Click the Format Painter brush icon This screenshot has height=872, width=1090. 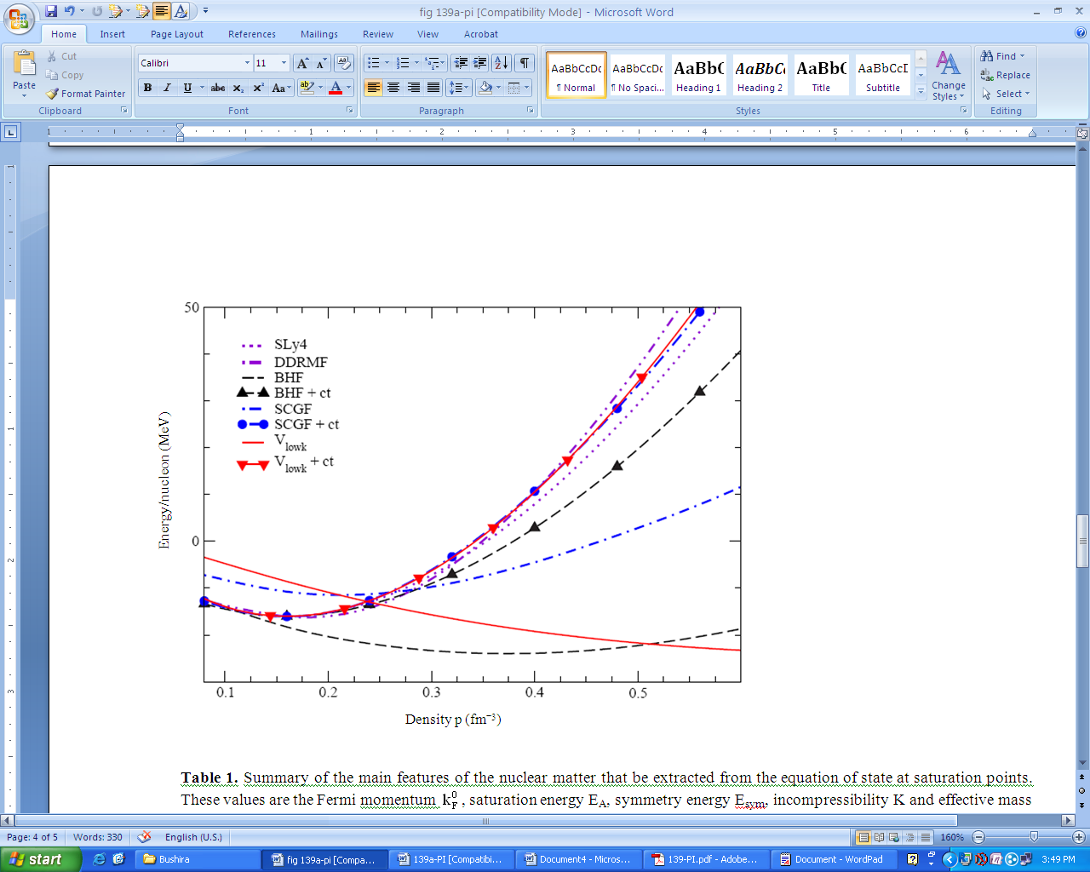(53, 94)
